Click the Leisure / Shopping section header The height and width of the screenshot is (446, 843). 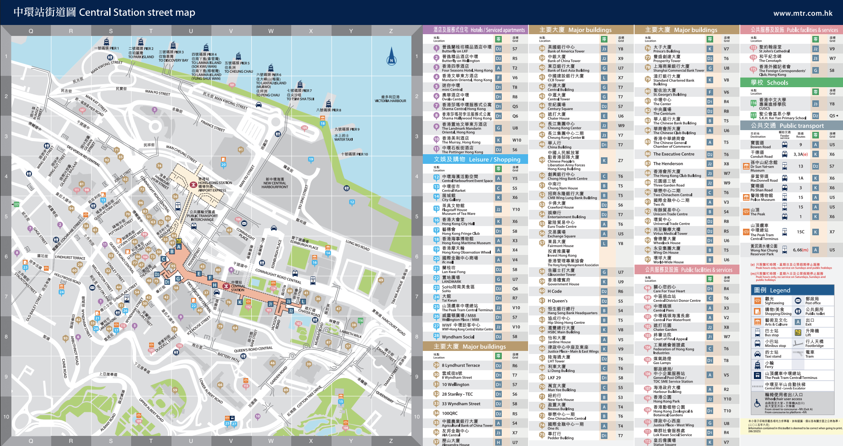[475, 159]
